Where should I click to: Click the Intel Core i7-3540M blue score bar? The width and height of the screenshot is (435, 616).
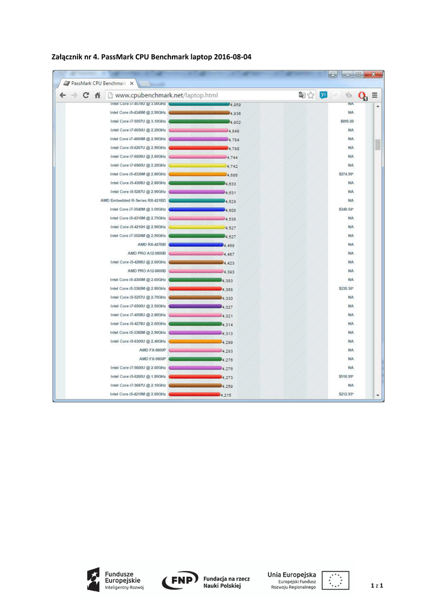196,209
